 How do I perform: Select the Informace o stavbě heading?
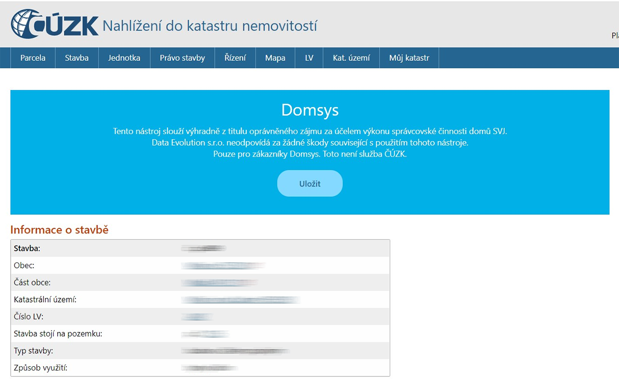(59, 230)
